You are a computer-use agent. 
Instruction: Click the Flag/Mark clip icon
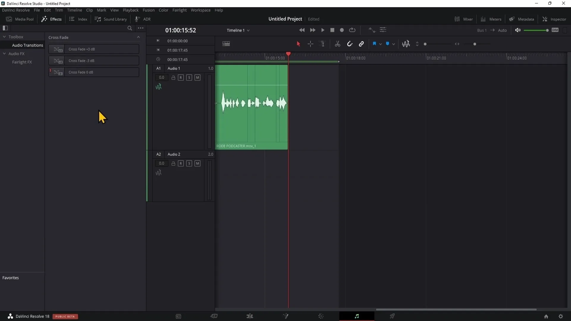pos(374,44)
